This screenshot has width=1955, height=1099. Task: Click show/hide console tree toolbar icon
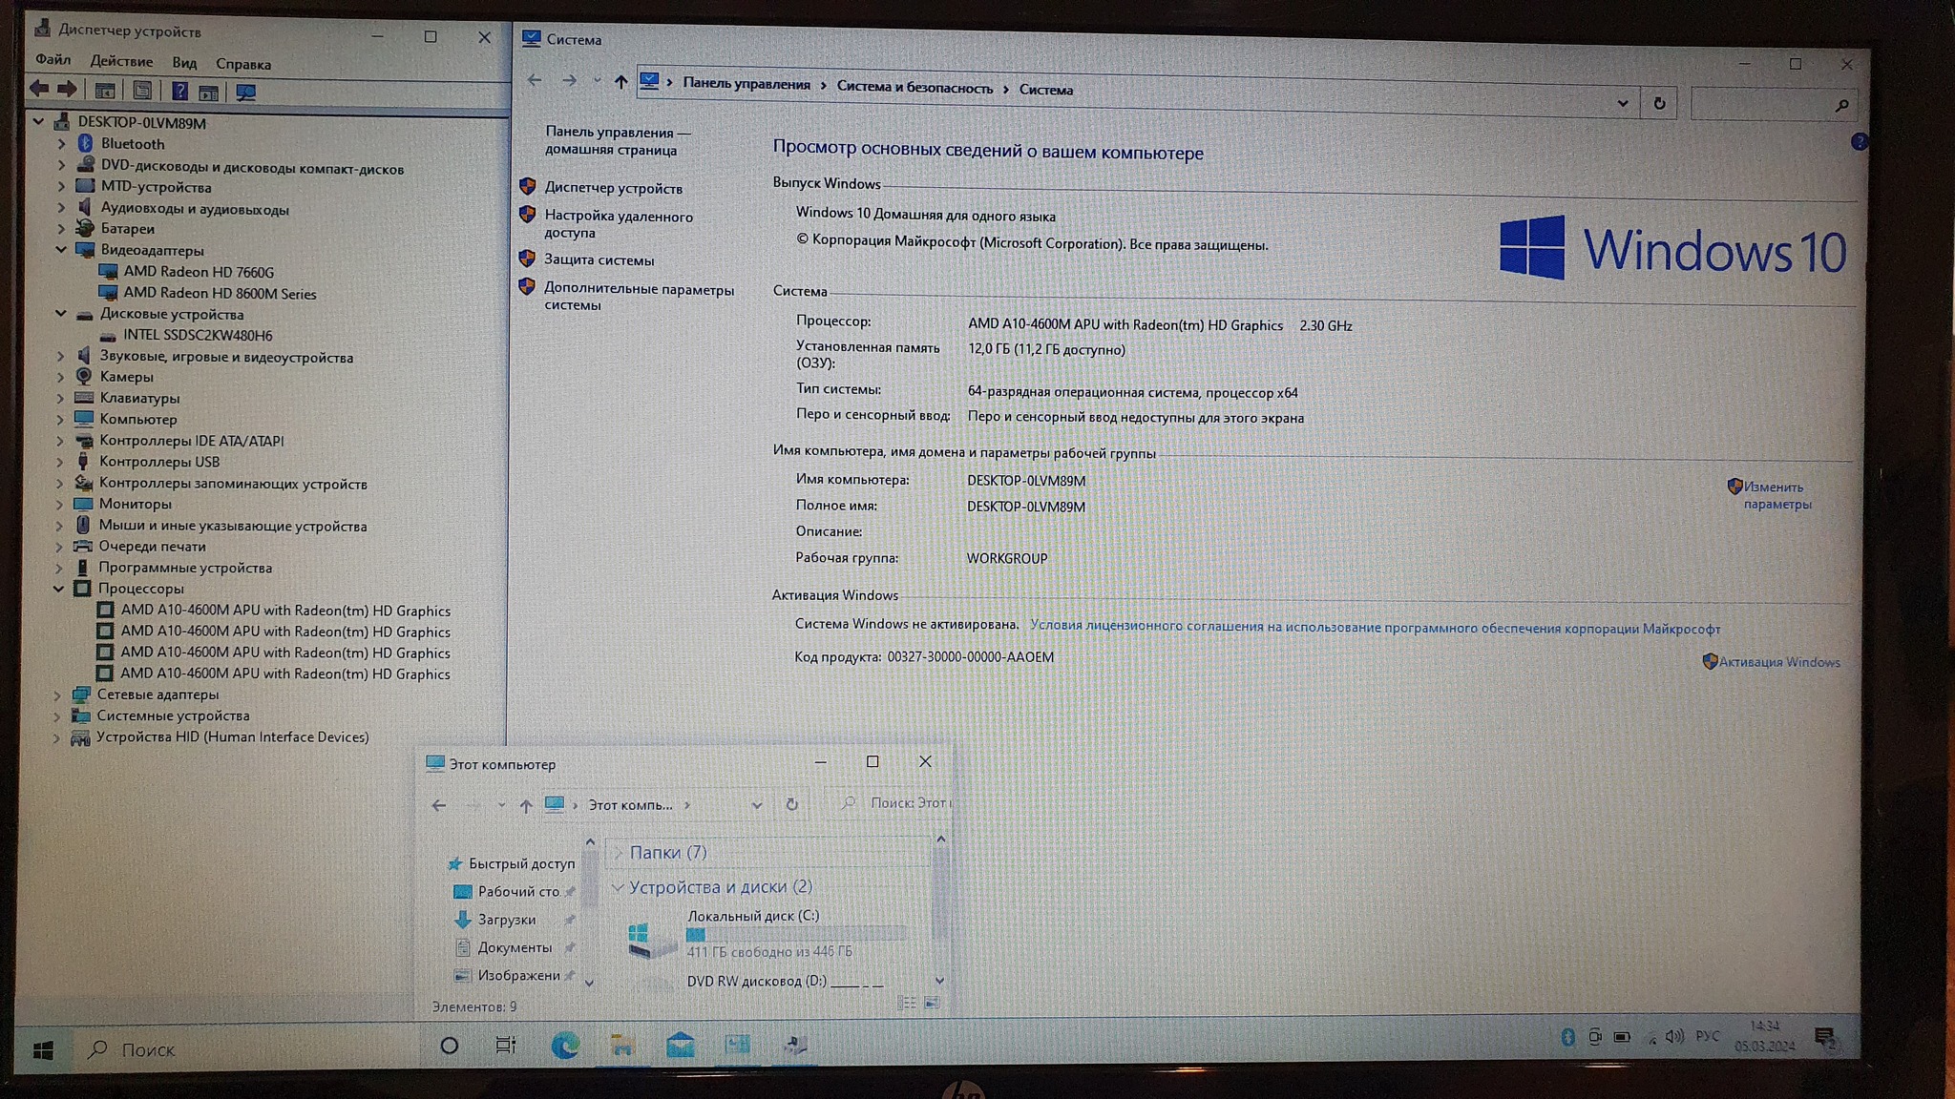105,92
